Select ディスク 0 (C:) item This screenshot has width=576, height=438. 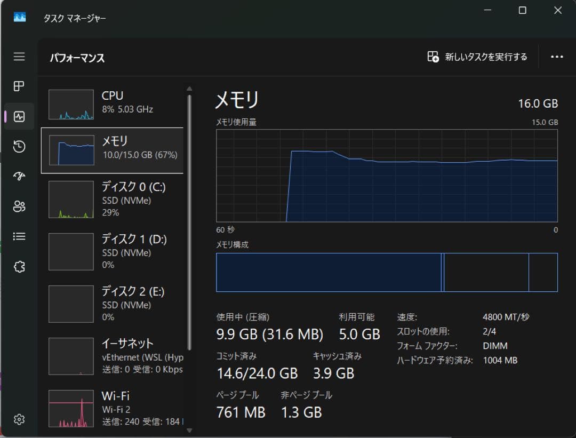[112, 200]
